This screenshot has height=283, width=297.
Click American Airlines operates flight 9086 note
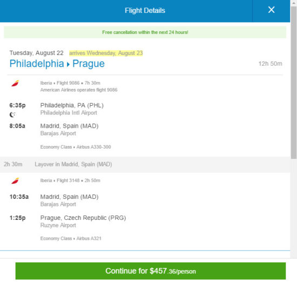pyautogui.click(x=79, y=90)
